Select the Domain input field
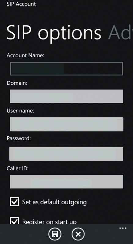This screenshot has width=133, height=244. point(66,96)
